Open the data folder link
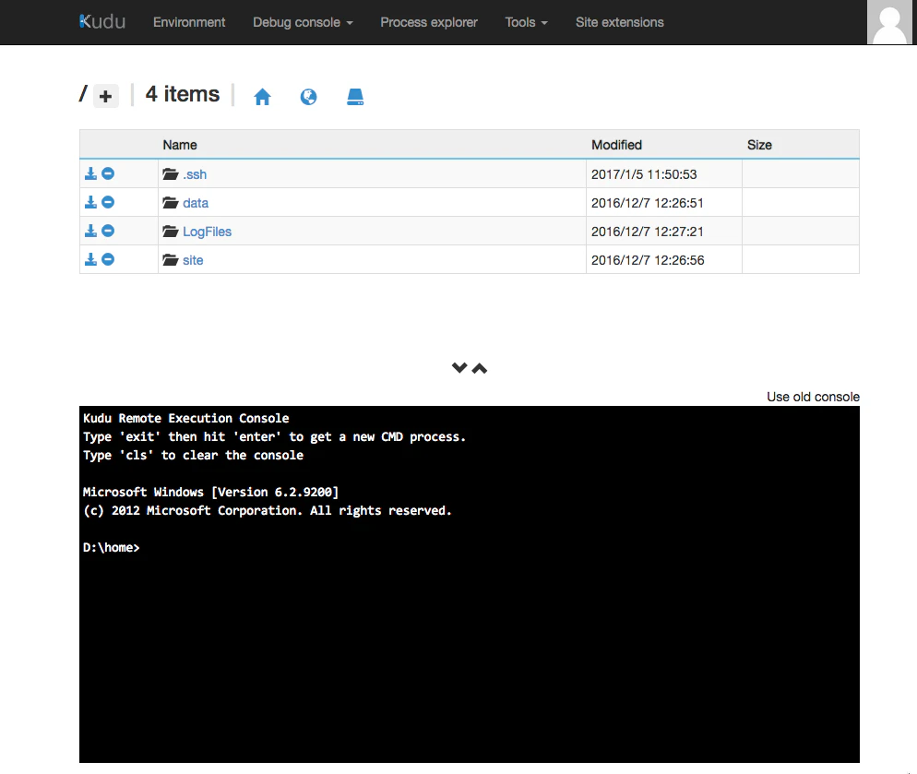Screen dimensions: 917x774 196,203
